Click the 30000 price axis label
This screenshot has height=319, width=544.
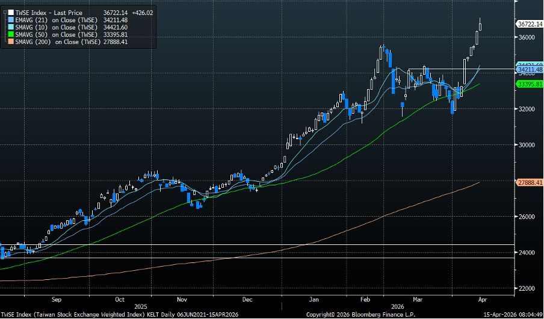coord(525,144)
